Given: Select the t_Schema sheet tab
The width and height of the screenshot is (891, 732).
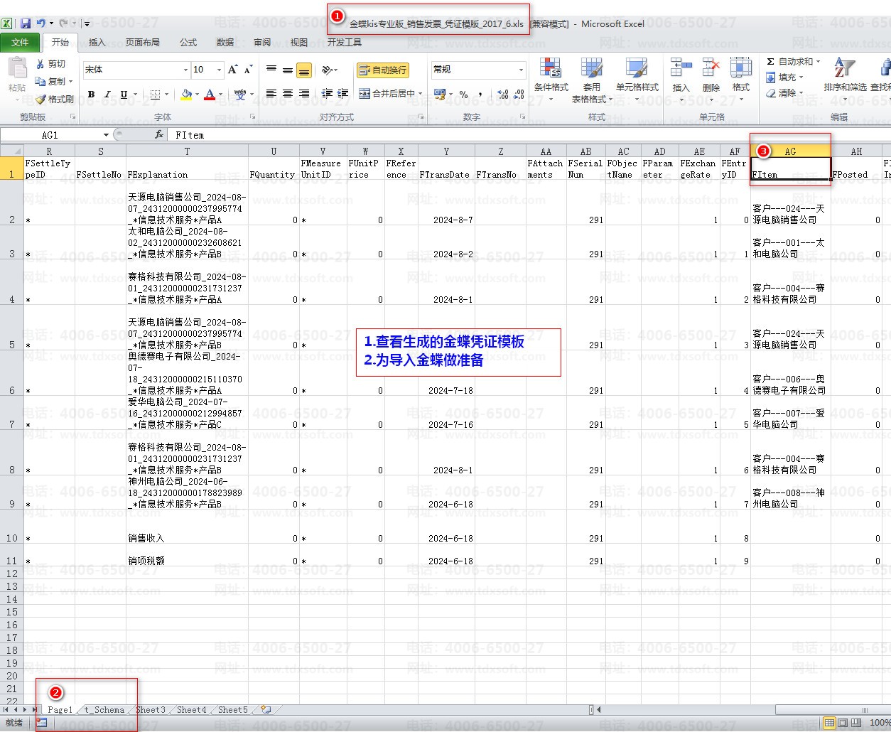Looking at the screenshot, I should click(104, 709).
